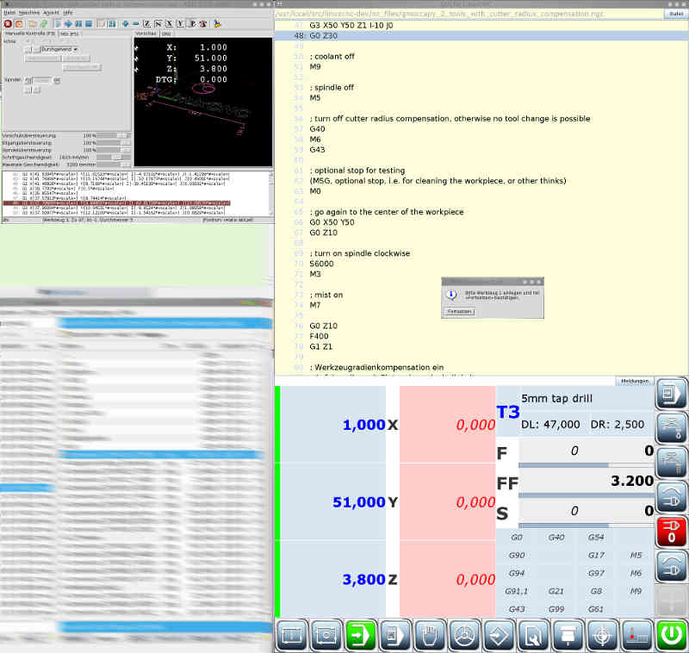Viewport: 689px width, 653px height.
Task: Open the Hilfe menu in AXIS
Action: pos(68,13)
